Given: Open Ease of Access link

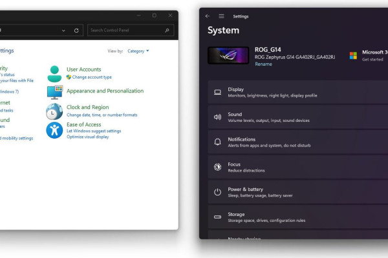Looking at the screenshot, I should pos(84,124).
